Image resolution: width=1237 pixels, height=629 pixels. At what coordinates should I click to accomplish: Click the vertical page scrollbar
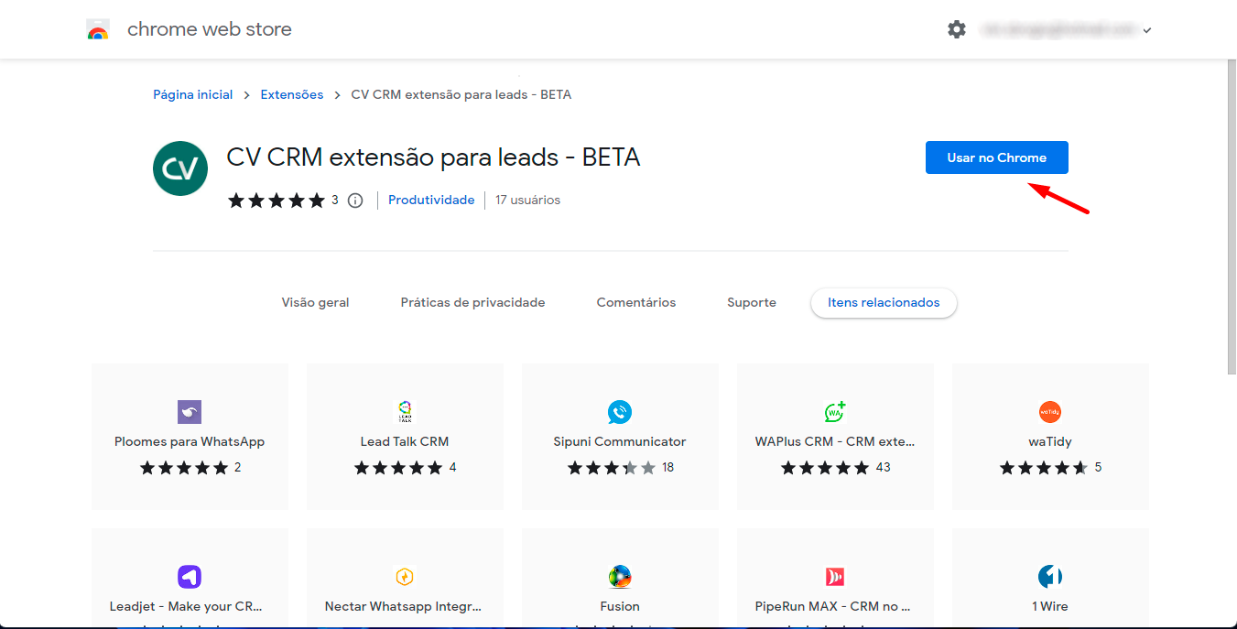coord(1232,216)
